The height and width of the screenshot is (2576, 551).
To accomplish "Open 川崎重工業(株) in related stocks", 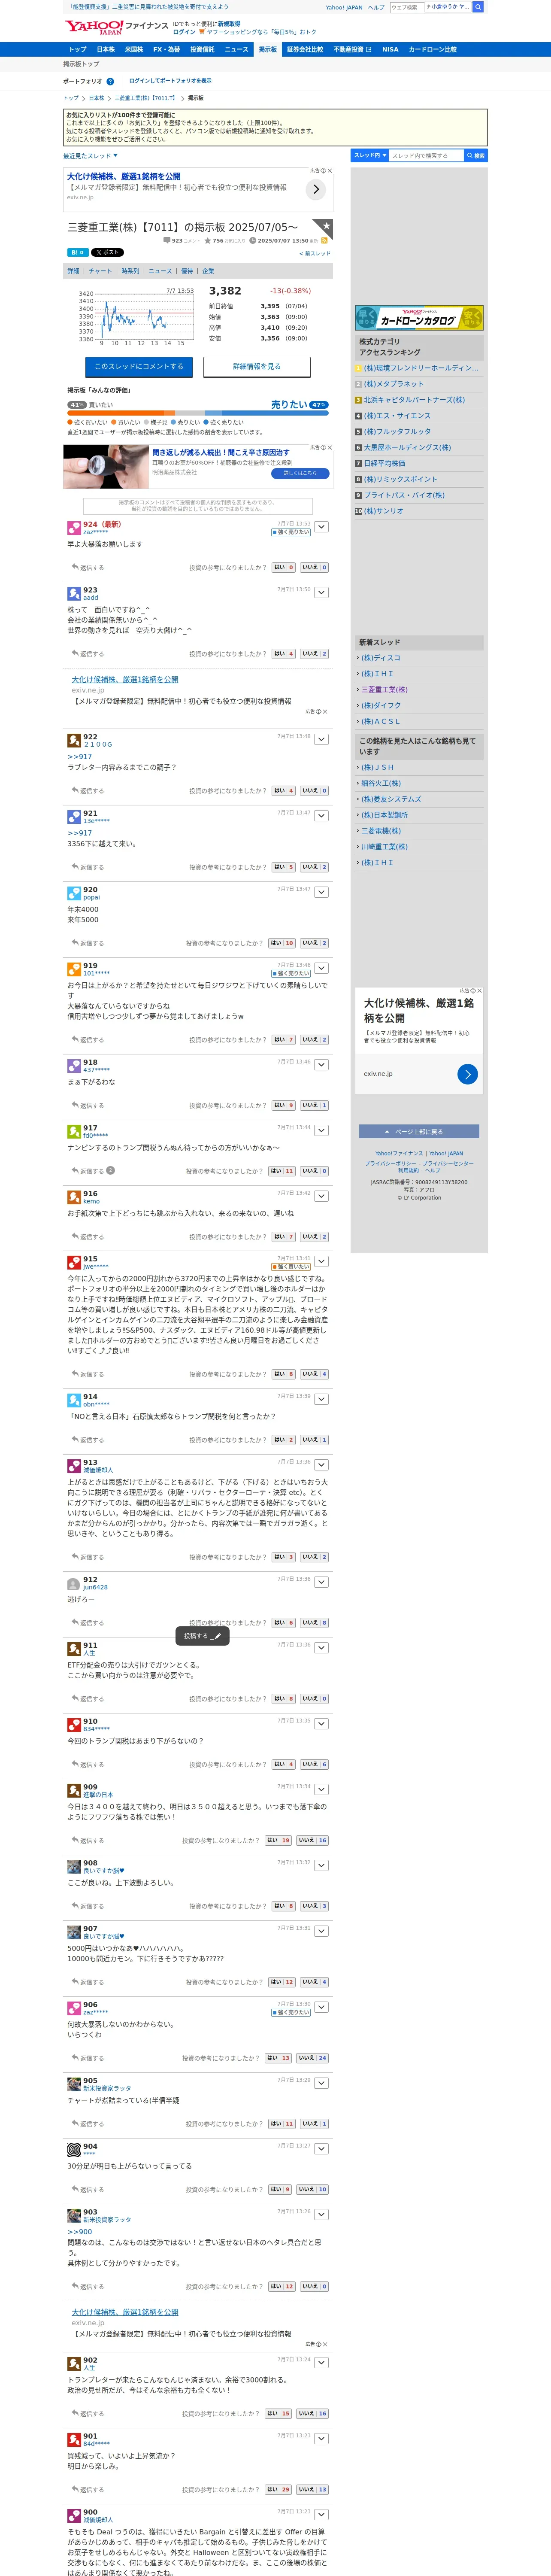I will (384, 847).
